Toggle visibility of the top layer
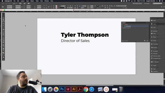Screen dimensions: 165x93 point(122,25)
